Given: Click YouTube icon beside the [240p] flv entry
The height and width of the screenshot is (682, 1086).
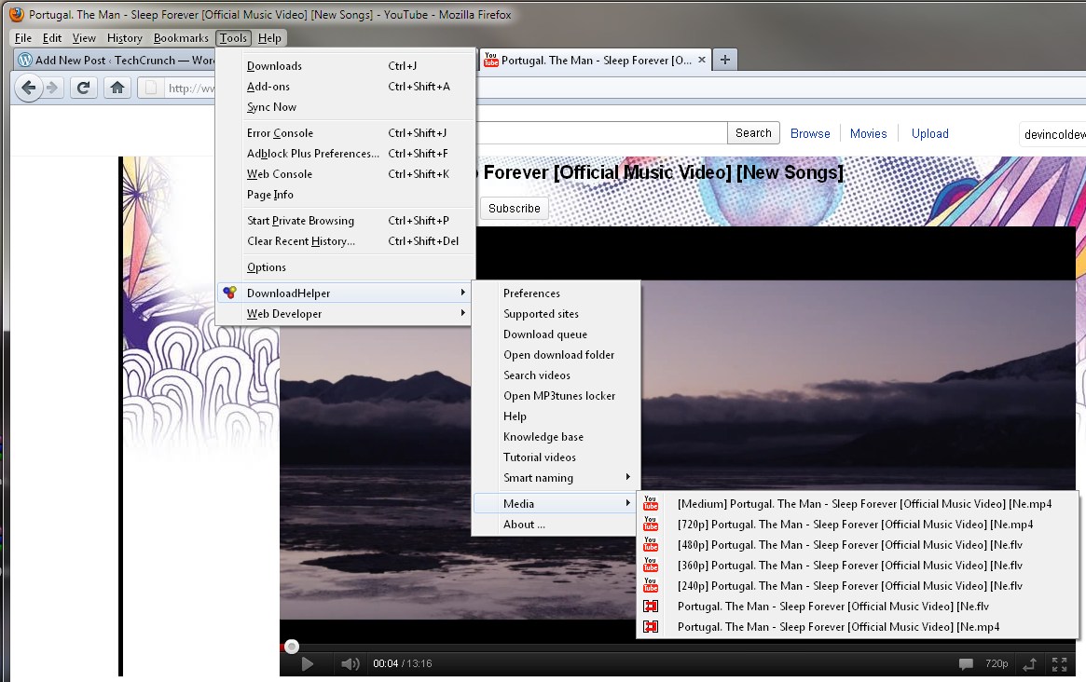Looking at the screenshot, I should [651, 586].
